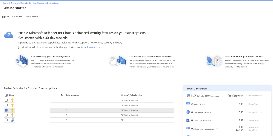Uncheck the selected subscription with 2 resources
The height and width of the screenshot is (136, 273).
coord(6,110)
